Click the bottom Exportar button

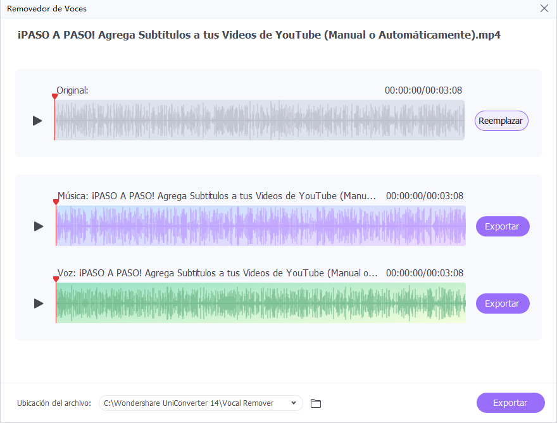click(510, 403)
